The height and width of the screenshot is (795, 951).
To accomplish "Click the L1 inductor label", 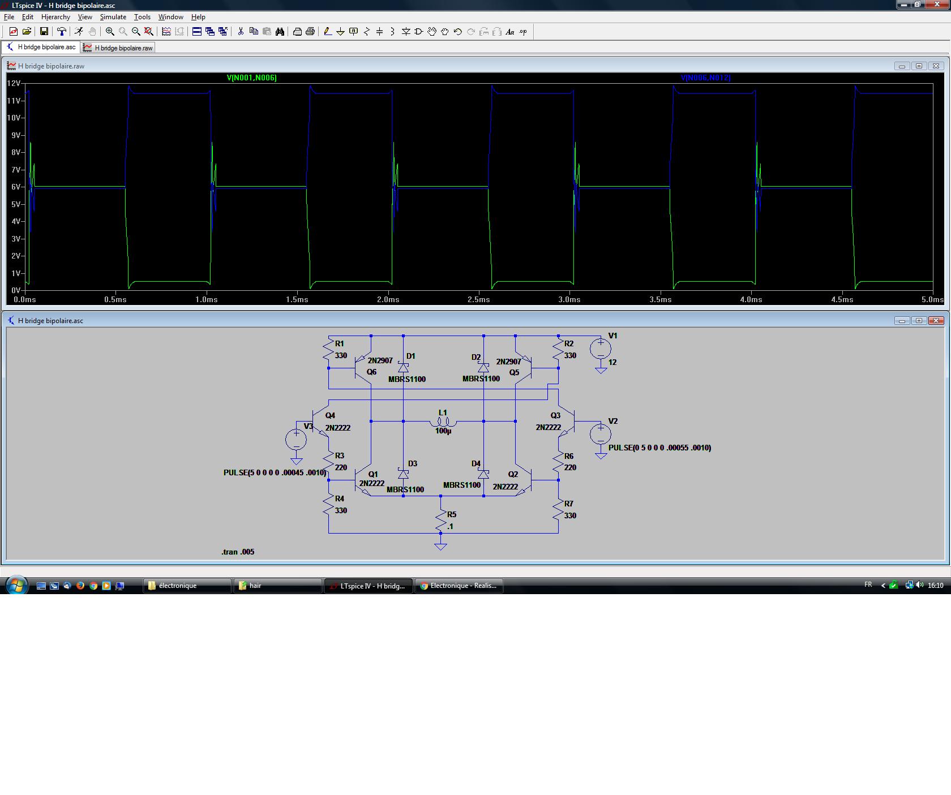I will pos(443,412).
